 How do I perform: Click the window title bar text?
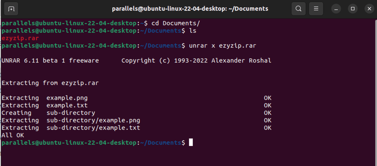tap(190, 8)
